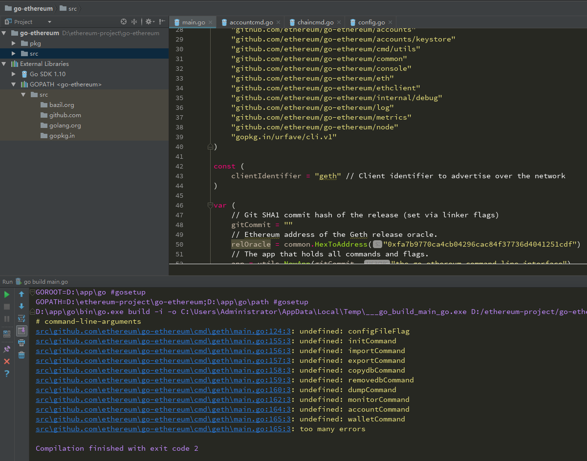The height and width of the screenshot is (461, 587).
Task: Open the Project view dropdown
Action: 49,22
